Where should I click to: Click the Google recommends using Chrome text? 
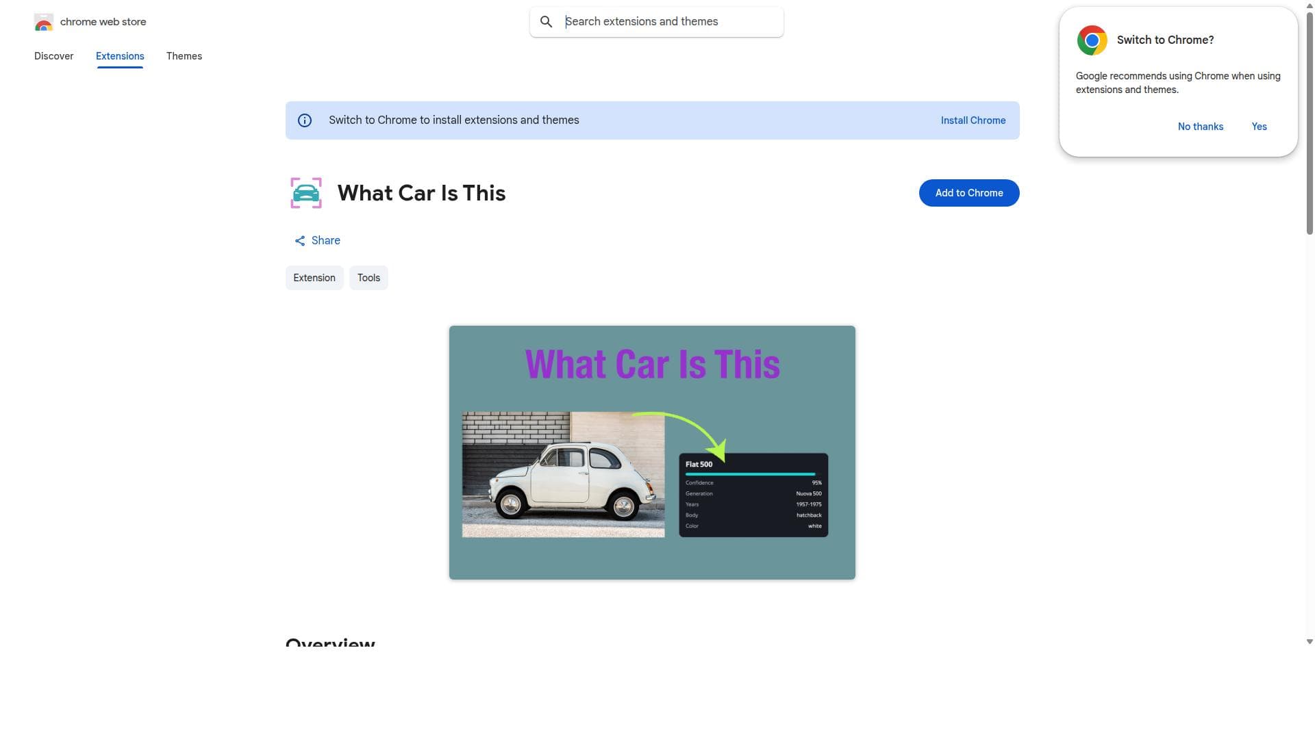pos(1178,83)
